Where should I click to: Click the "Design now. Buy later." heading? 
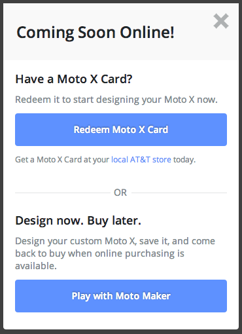[x=78, y=221]
